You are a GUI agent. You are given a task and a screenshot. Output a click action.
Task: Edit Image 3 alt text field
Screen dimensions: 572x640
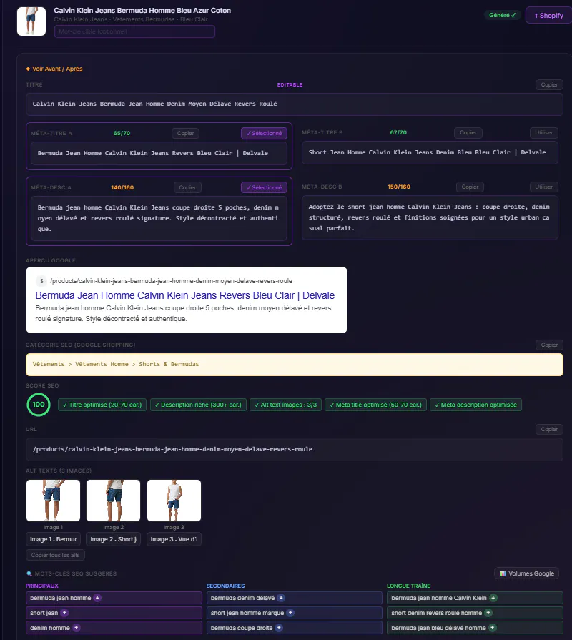point(174,539)
